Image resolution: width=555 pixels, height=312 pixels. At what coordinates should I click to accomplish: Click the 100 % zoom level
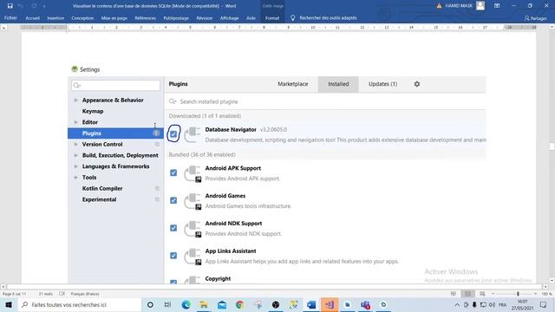[x=546, y=294]
